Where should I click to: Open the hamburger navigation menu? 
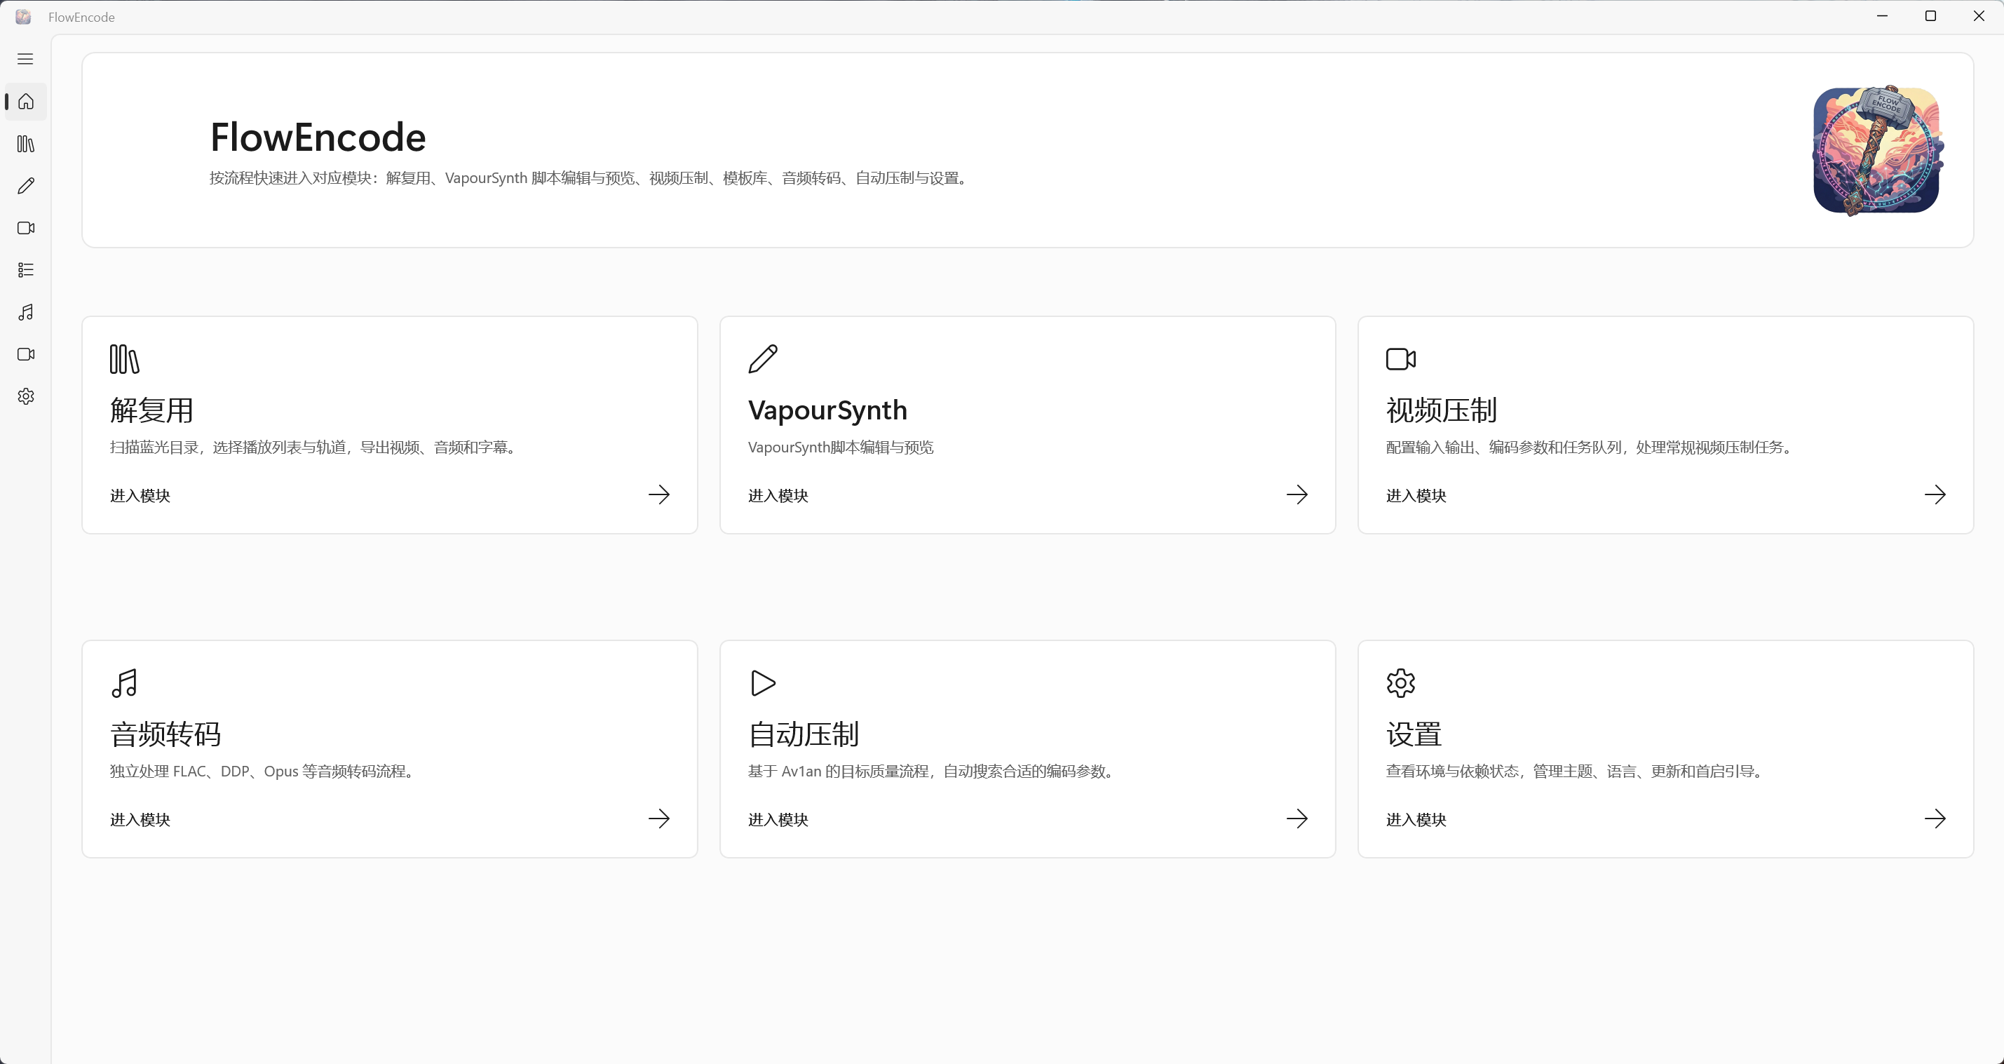[x=26, y=59]
